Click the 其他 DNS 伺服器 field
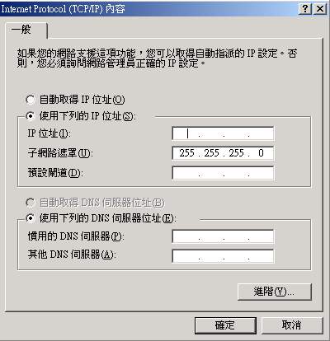This screenshot has height=341, width=330. click(x=223, y=256)
